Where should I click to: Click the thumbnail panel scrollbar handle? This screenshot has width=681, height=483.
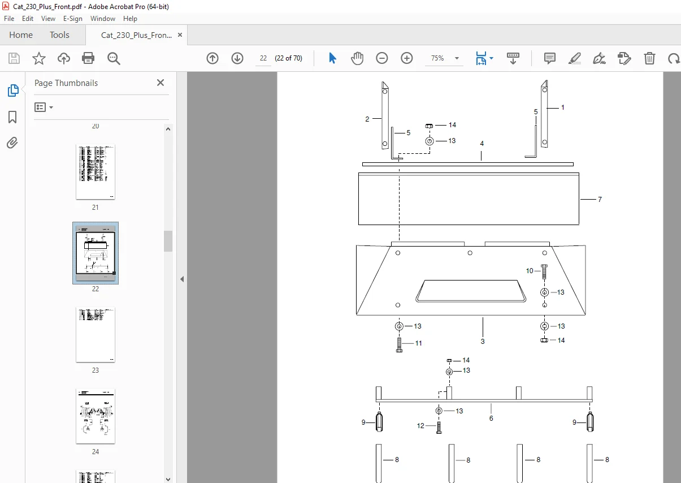point(168,241)
